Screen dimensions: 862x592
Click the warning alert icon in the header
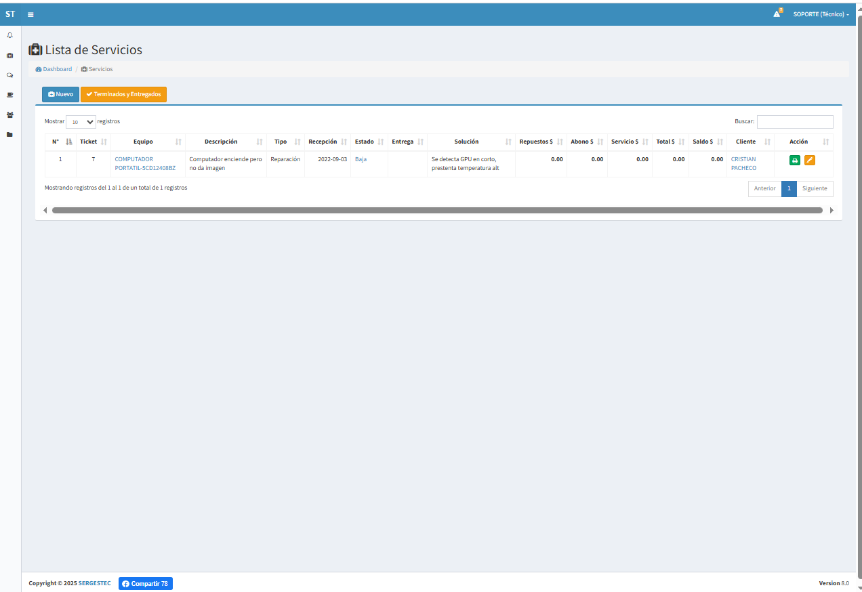777,14
